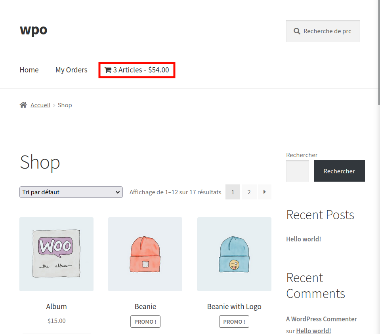Image resolution: width=380 pixels, height=334 pixels.
Task: Click the home icon in breadcrumb
Action: click(23, 105)
